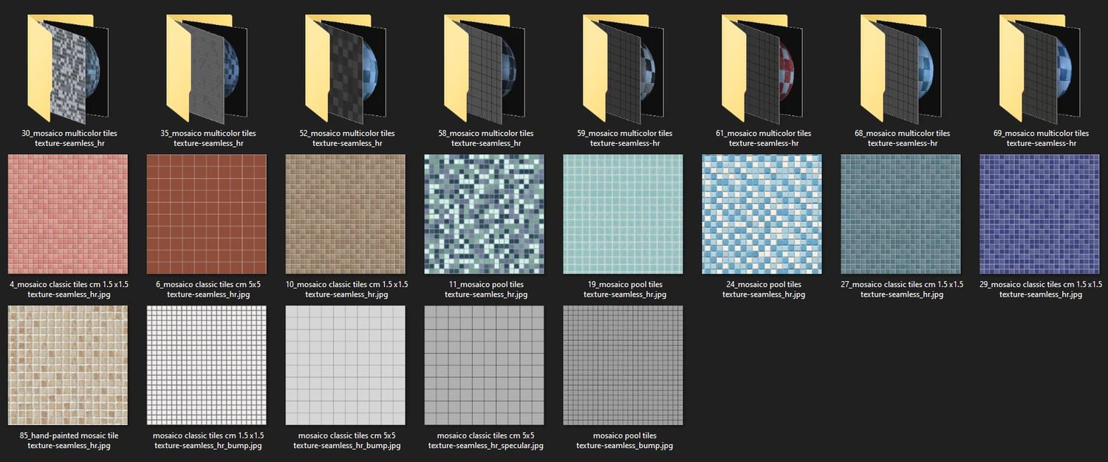Choose the 68_mosaico multicolor tiles folder icon
The width and height of the screenshot is (1108, 462).
click(902, 68)
